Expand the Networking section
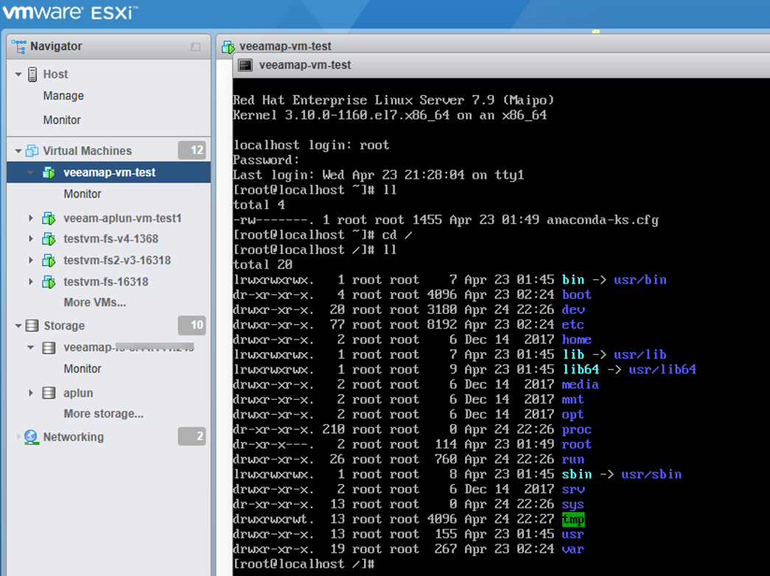Viewport: 770px width, 576px height. tap(18, 437)
